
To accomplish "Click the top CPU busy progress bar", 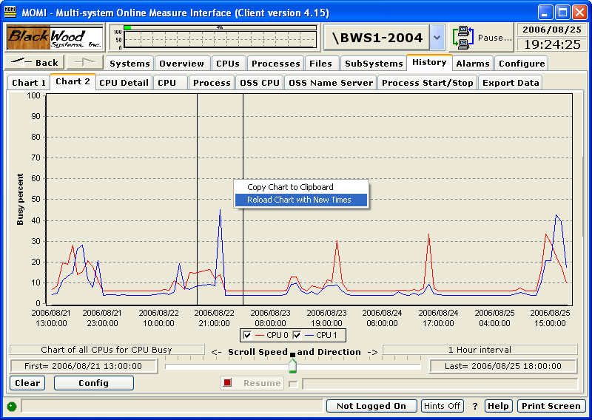I will [220, 28].
